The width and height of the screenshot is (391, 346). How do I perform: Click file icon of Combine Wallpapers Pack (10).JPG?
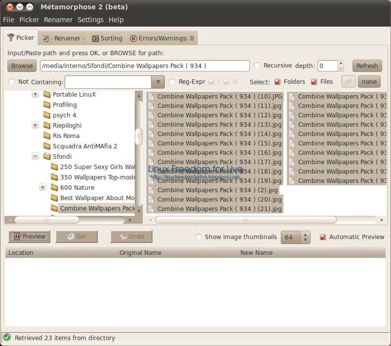coord(151,96)
